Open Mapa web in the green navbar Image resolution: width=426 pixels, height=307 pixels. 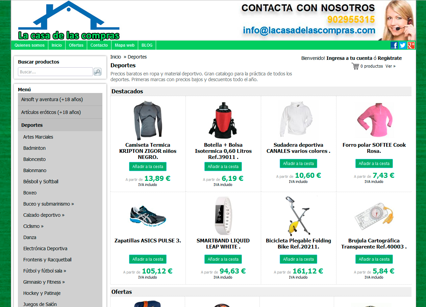pos(125,45)
